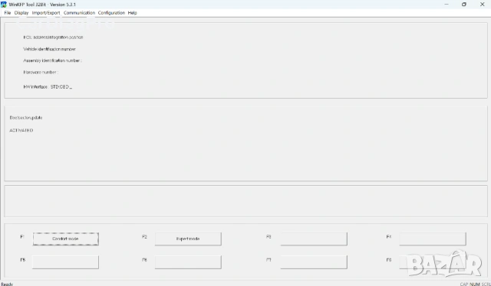Open the Configuration menu

(111, 13)
